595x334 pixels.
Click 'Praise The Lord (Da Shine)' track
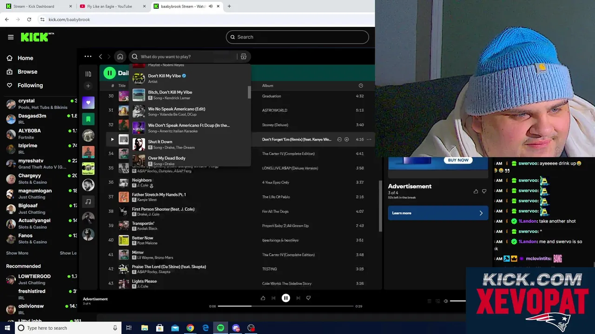[x=169, y=267]
